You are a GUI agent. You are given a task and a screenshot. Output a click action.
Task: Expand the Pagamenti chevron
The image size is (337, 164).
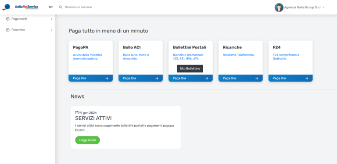[52, 19]
